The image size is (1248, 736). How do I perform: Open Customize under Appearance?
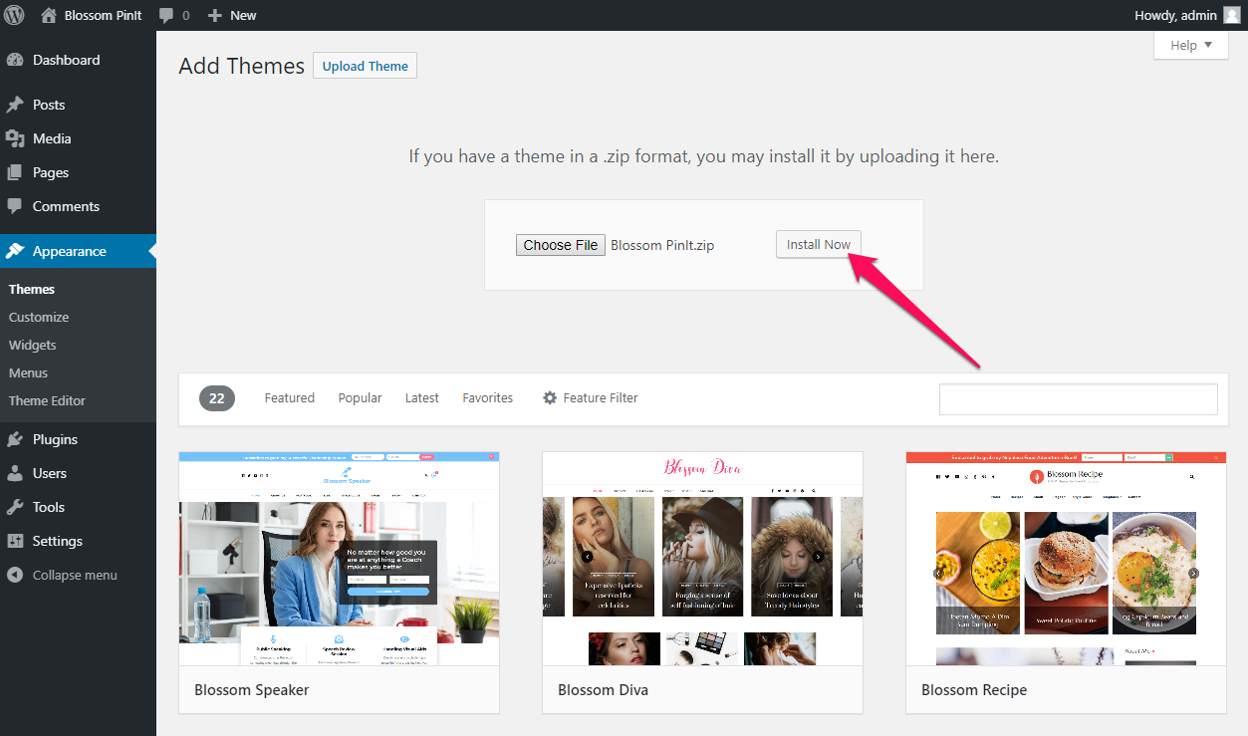[39, 317]
